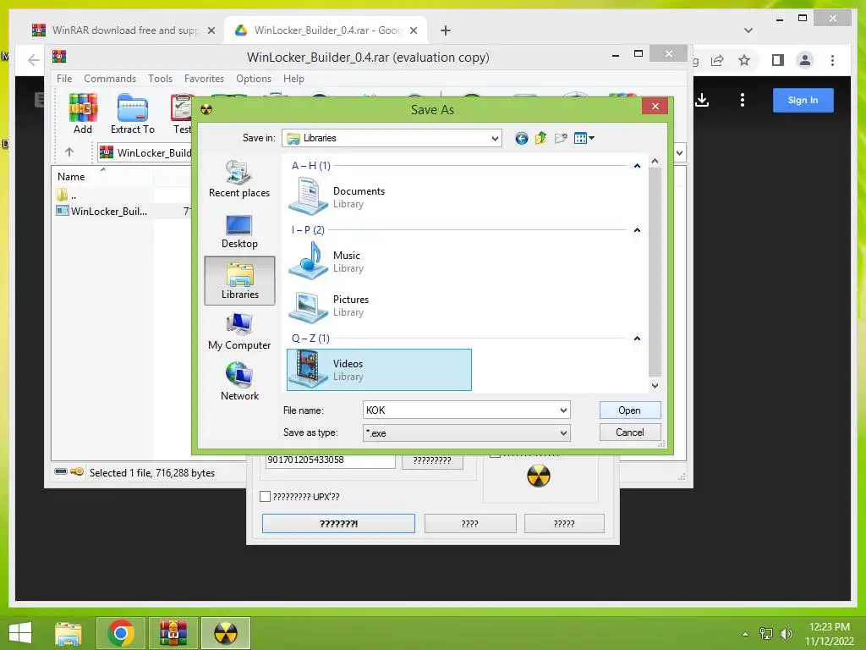
Task: Open the Chrome side panel icon
Action: point(778,60)
